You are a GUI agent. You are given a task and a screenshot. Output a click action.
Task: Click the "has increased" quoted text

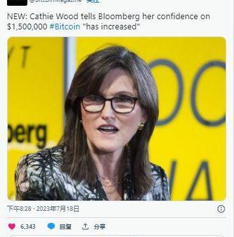point(111,27)
